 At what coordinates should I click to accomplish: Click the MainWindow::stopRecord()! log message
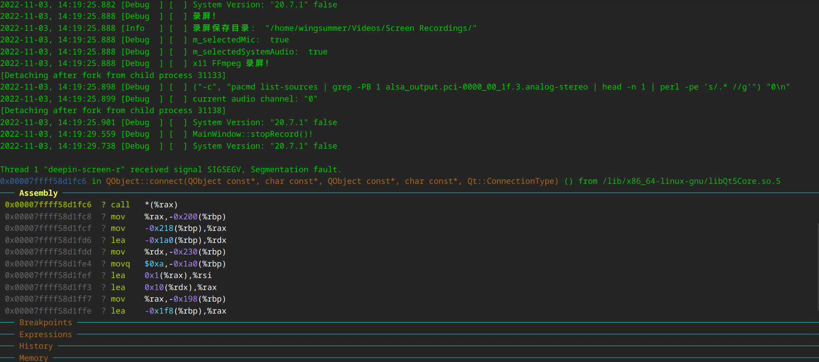253,134
